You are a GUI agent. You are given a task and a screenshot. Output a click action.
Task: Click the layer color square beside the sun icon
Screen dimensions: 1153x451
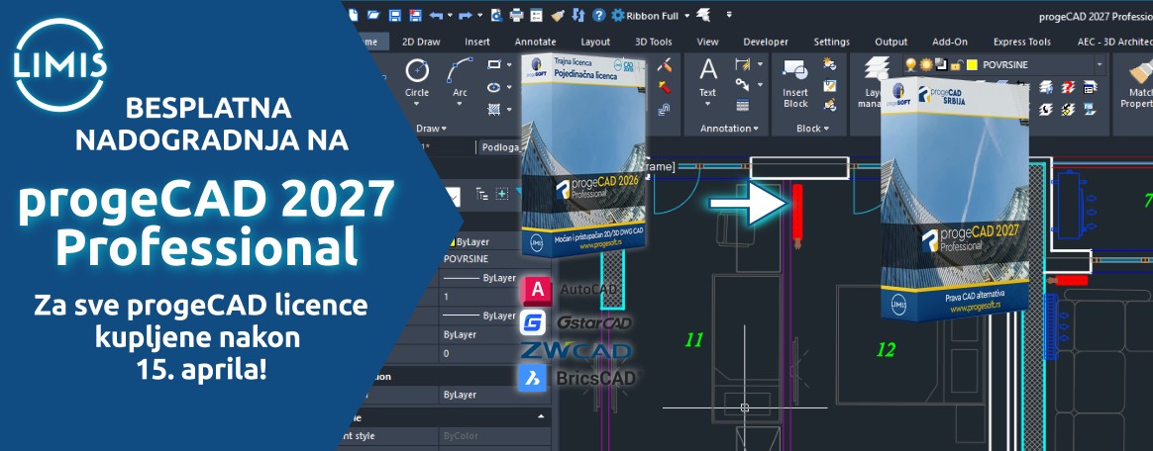click(x=942, y=64)
